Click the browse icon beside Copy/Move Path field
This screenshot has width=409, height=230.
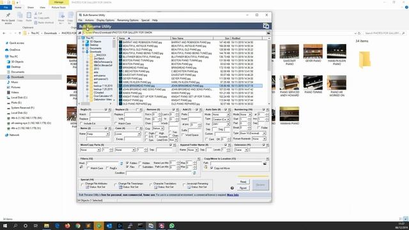pyautogui.click(x=265, y=164)
